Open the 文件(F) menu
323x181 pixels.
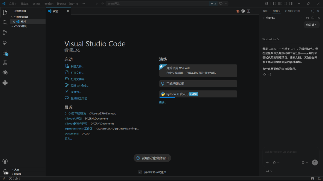pyautogui.click(x=13, y=4)
